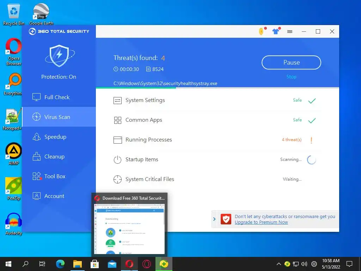This screenshot has height=271, width=361.
Task: Click the 360 tray icon
Action: click(287, 264)
